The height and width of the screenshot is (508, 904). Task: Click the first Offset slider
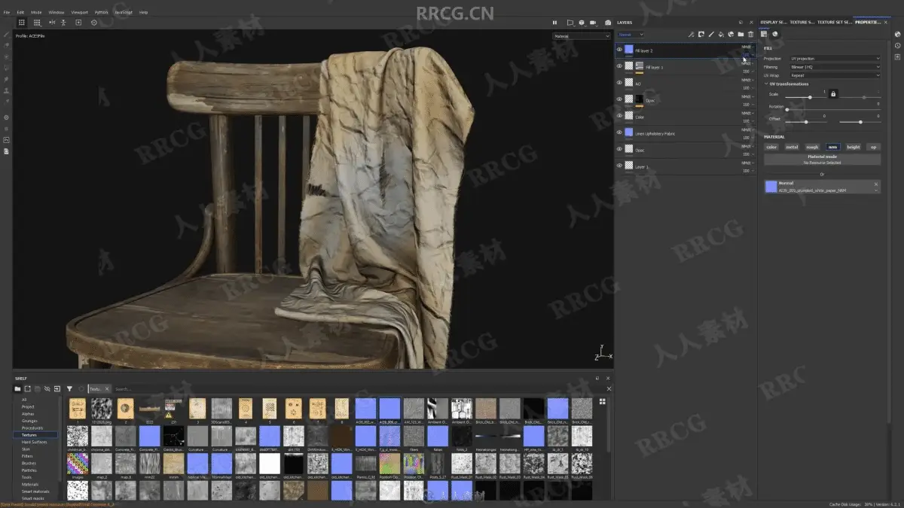805,121
